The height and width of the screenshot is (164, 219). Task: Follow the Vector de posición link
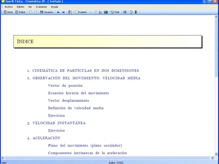(x=65, y=86)
